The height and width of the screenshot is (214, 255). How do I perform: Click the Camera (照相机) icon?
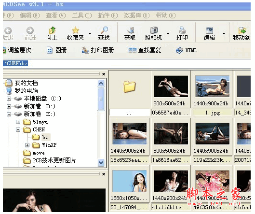[154, 30]
